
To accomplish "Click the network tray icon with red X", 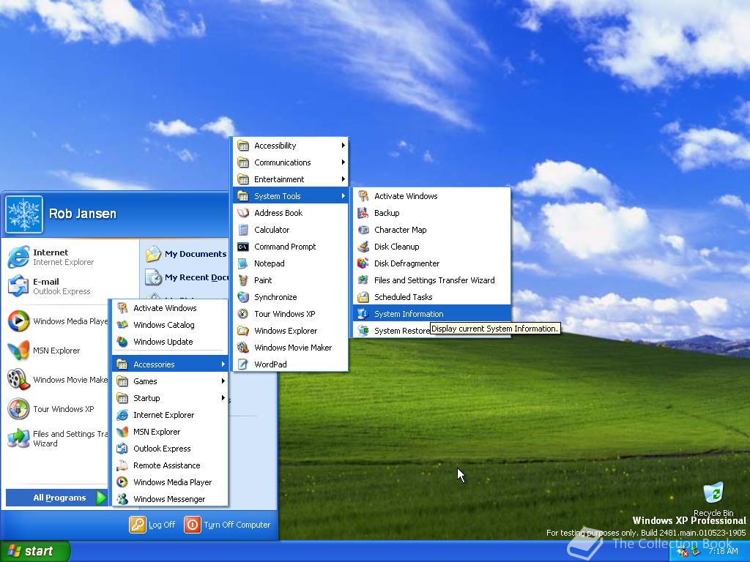I will coord(683,552).
